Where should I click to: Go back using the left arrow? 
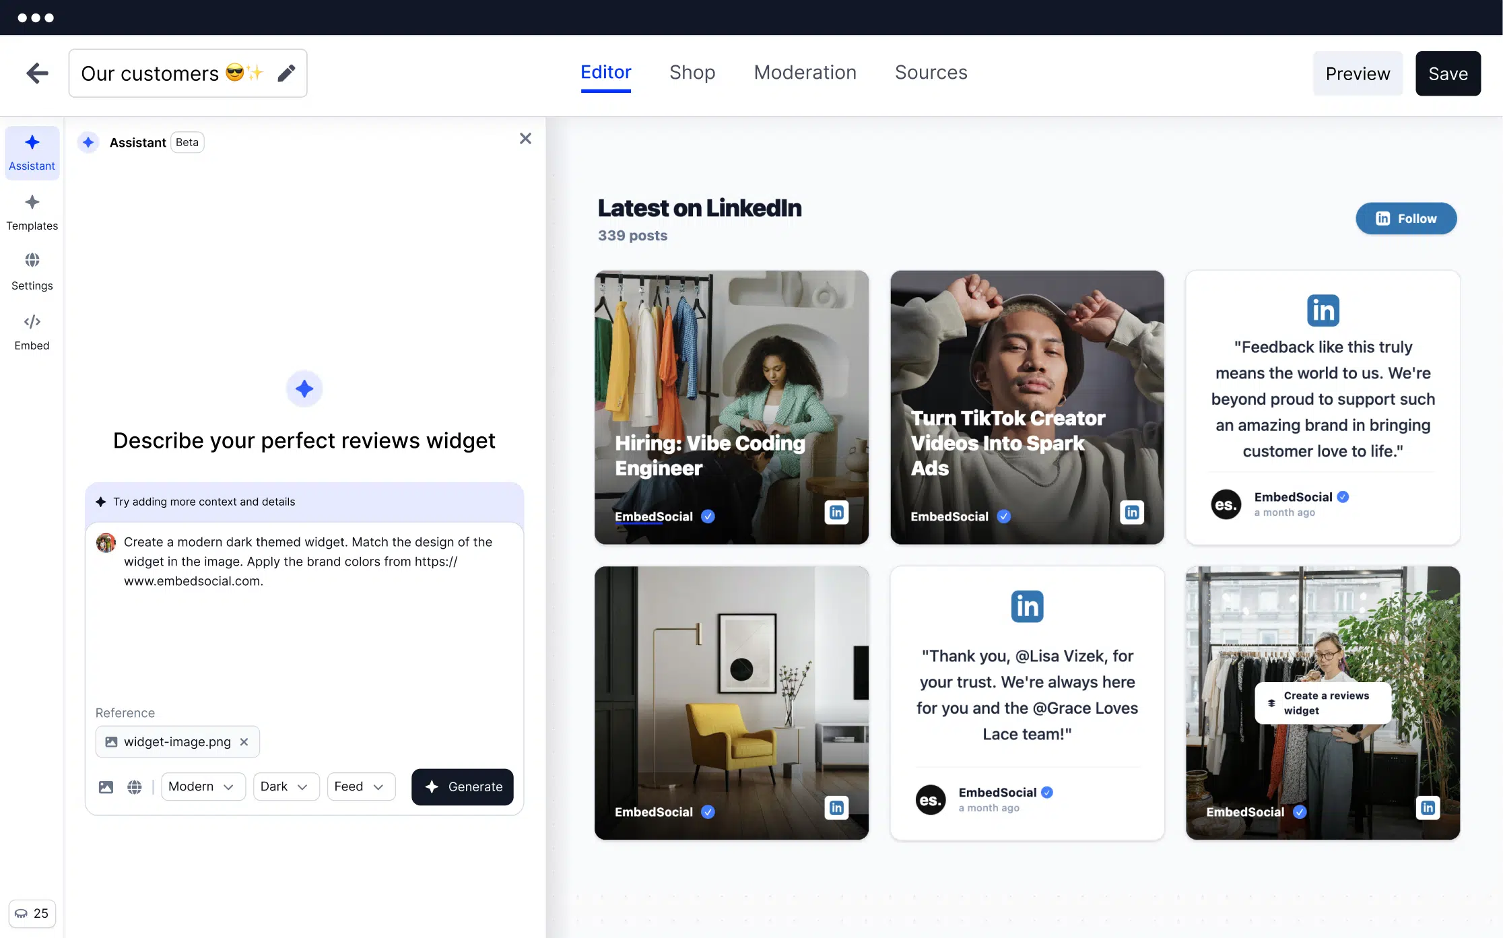37,73
